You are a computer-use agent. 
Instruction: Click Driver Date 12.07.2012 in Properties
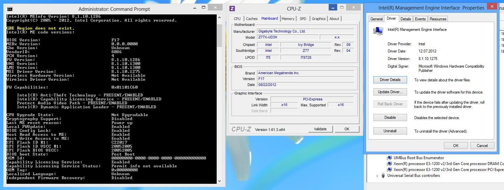(x=427, y=51)
